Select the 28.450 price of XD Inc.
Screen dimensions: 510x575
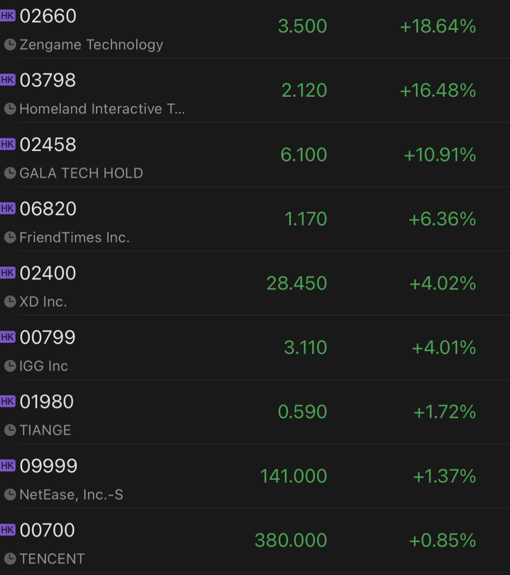pos(296,284)
